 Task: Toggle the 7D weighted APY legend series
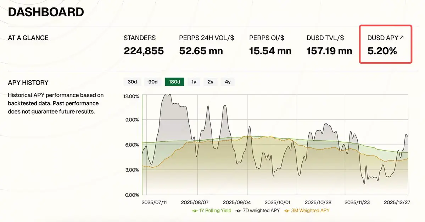(x=257, y=211)
